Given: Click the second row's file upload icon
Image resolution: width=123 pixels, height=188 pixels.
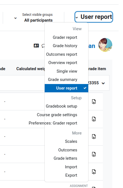Looking at the screenshot, I should [x=94, y=119].
